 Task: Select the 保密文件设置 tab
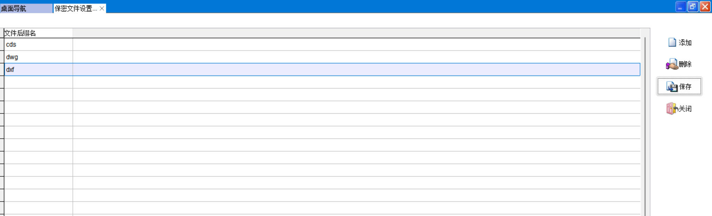click(75, 8)
